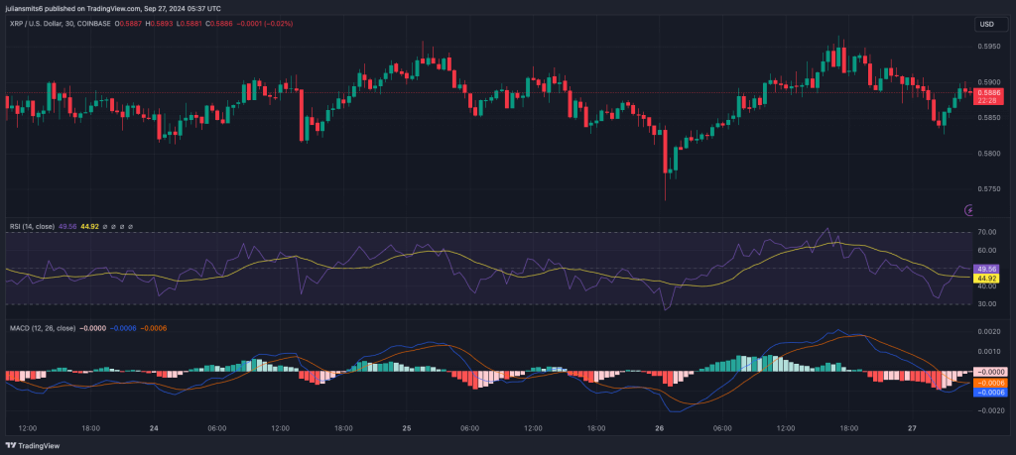The width and height of the screenshot is (1016, 455).
Task: Click the 0.5750 price scale label
Action: (989, 189)
